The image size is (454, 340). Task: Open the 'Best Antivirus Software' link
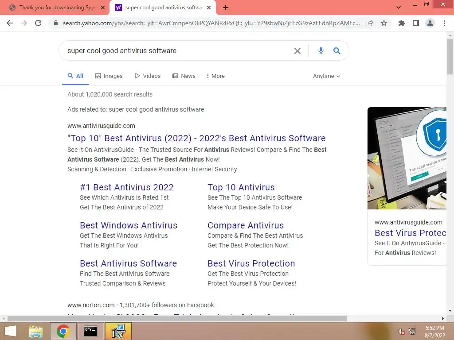click(x=128, y=263)
